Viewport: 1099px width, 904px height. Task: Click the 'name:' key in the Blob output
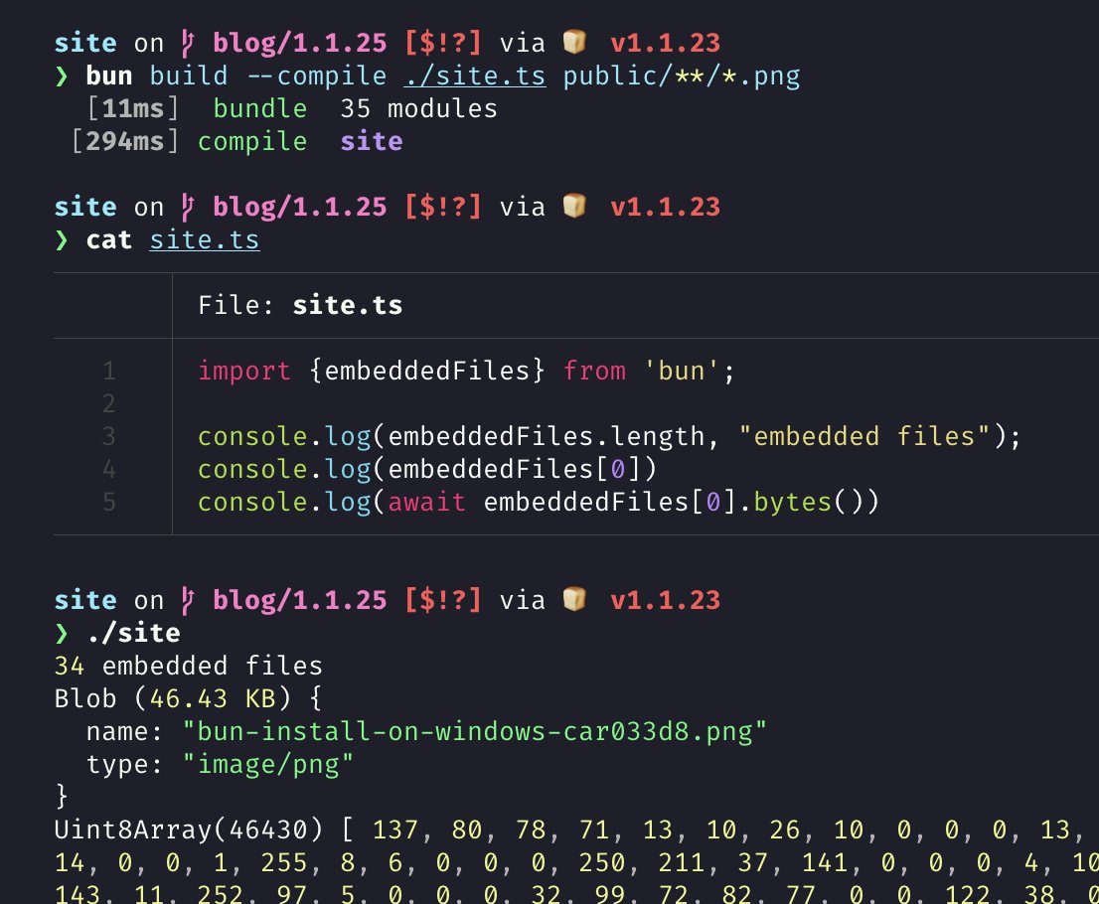point(125,731)
